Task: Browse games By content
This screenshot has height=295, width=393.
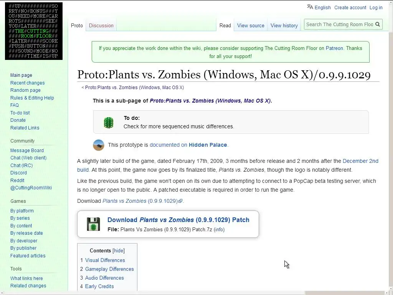Action: 21,226
